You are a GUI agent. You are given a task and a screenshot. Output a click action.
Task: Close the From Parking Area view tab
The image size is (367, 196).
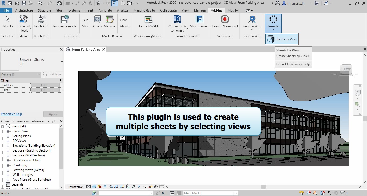click(x=104, y=50)
